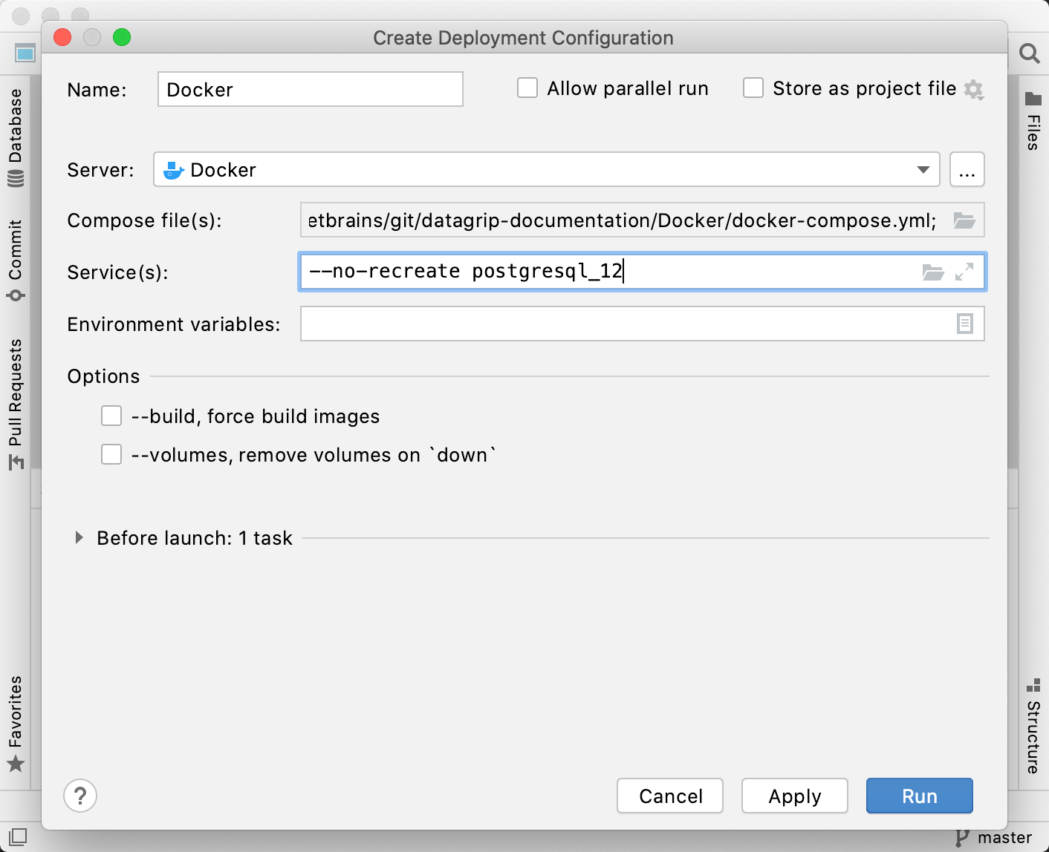This screenshot has width=1049, height=852.
Task: Check the --build force build images option
Action: (111, 416)
